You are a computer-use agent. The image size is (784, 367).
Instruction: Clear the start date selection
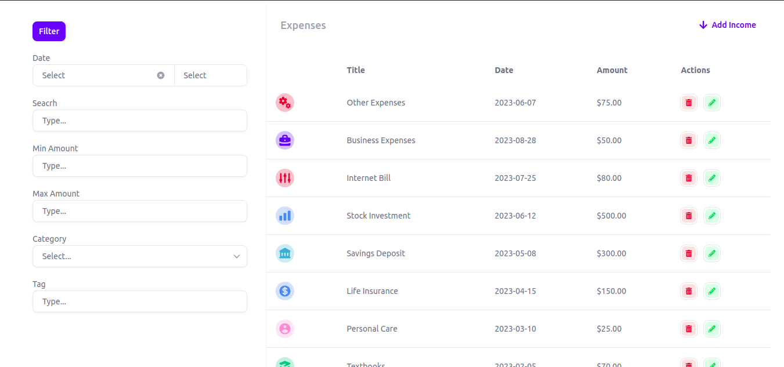tap(161, 75)
